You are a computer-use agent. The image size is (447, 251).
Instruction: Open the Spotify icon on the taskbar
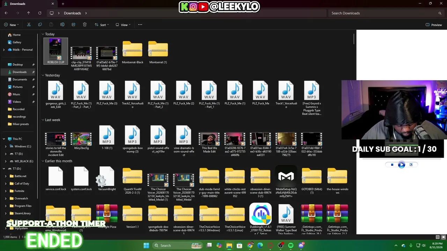pos(291,245)
